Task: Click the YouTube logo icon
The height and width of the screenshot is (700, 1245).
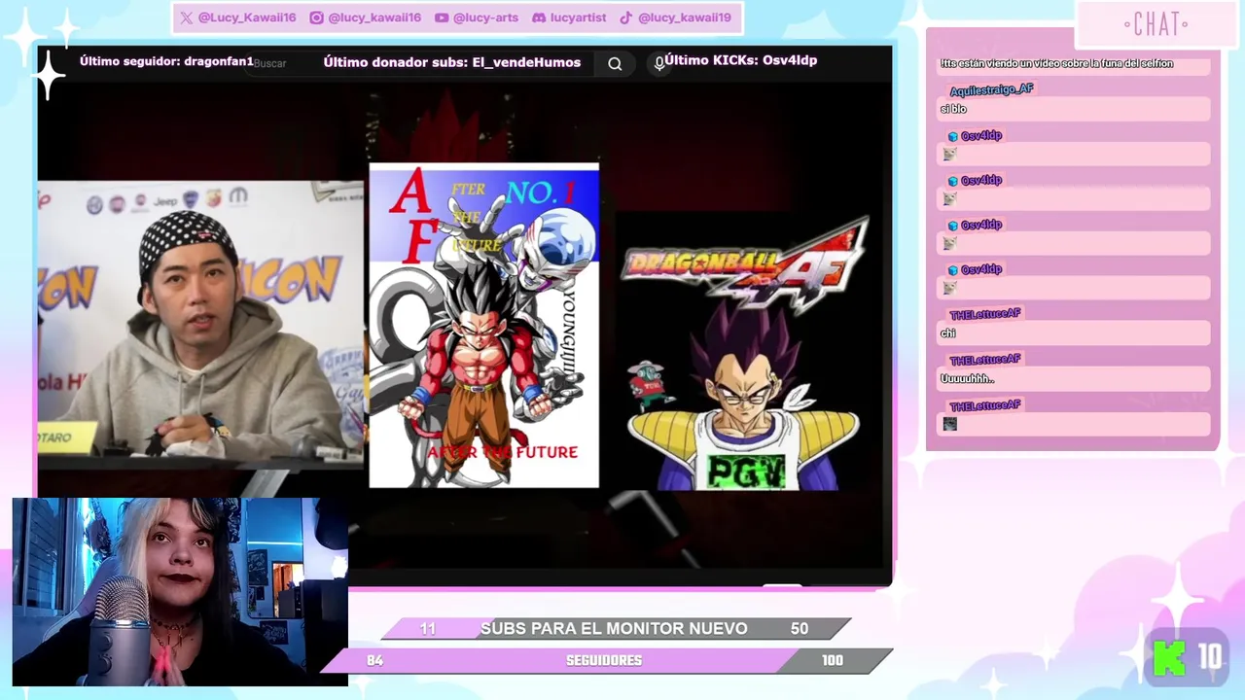Action: pos(442,17)
